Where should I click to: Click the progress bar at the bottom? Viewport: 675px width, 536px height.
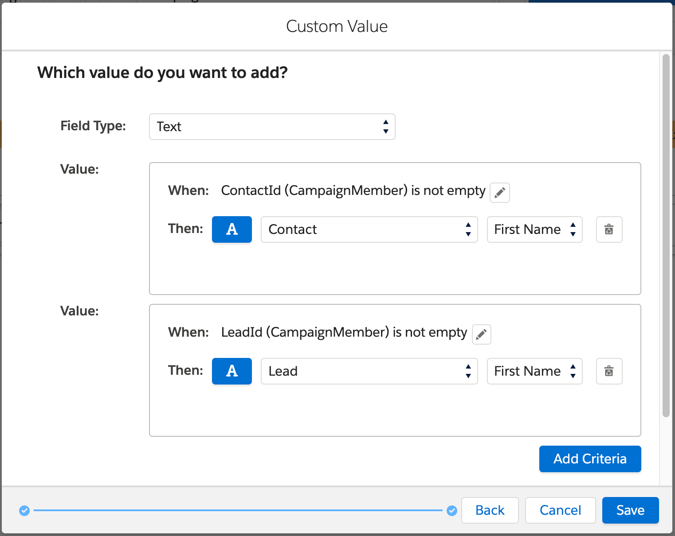(x=239, y=510)
